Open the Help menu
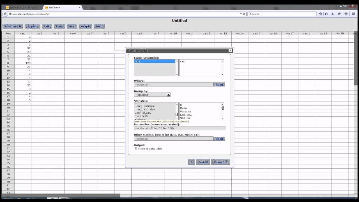The image size is (359, 202). [99, 26]
